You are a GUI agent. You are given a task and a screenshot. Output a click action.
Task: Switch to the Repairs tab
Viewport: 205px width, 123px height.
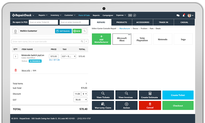tap(101, 22)
